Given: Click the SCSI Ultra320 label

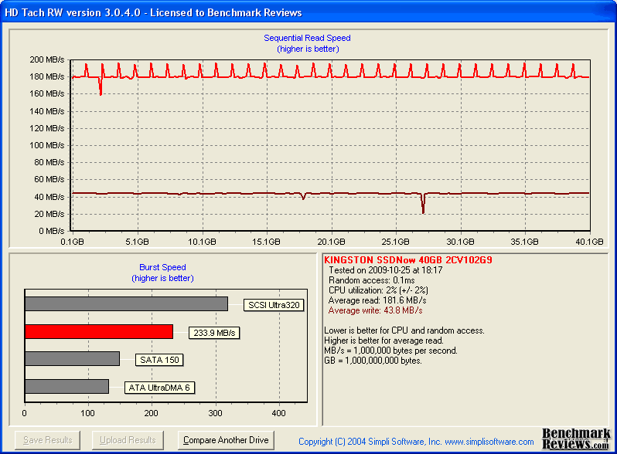Looking at the screenshot, I should 274,305.
